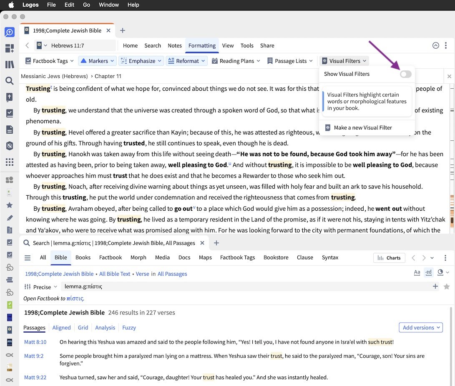Open the Go menu in macOS menu bar
455x386 pixels.
coord(86,5)
